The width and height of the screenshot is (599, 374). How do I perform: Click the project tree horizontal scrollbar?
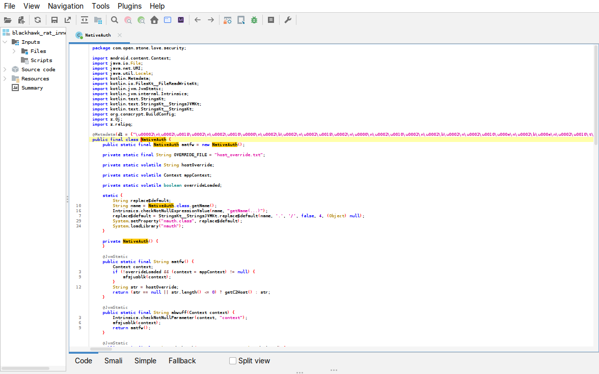[x=25, y=368]
